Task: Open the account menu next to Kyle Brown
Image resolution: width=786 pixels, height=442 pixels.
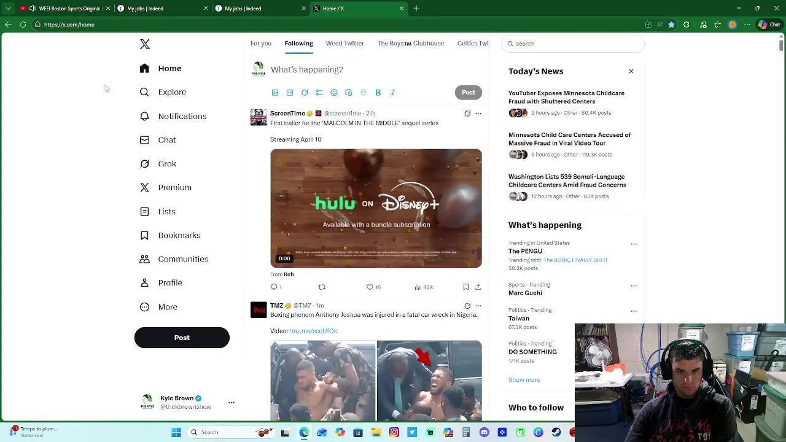Action: point(232,403)
